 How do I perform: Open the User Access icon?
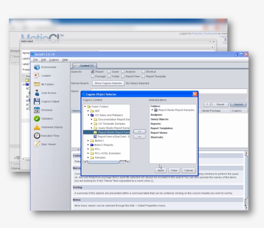[37, 93]
